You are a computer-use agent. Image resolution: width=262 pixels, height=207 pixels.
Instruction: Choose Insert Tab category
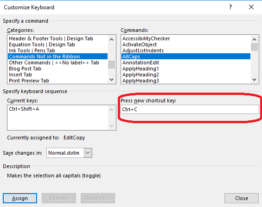58,75
